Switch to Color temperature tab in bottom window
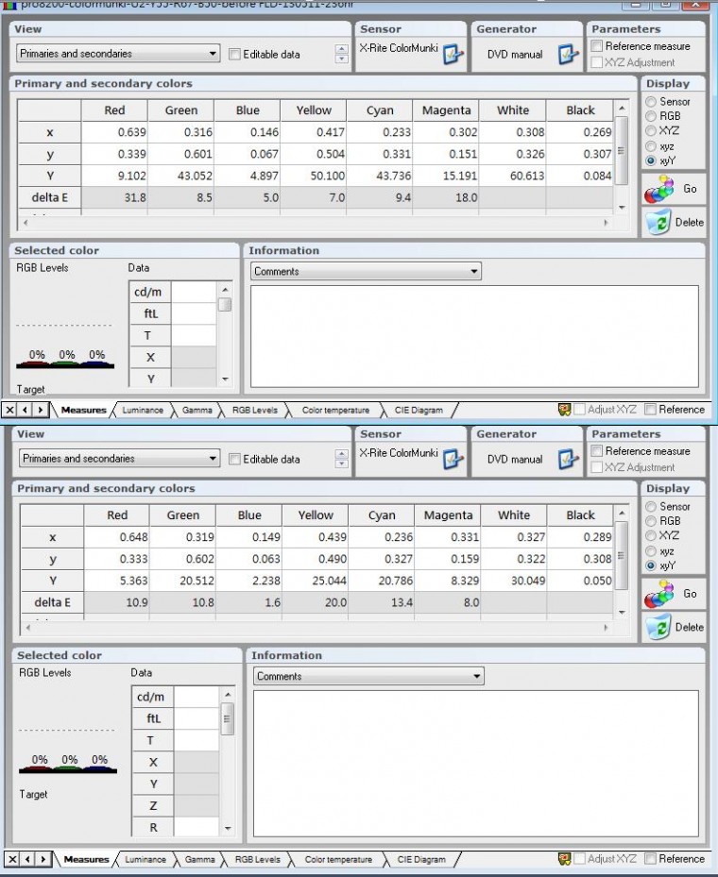This screenshot has width=718, height=877. coord(338,859)
